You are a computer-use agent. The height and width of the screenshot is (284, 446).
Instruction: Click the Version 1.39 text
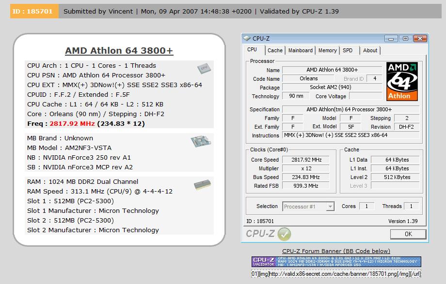[403, 221]
